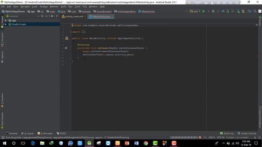This screenshot has height=147, width=262.
Task: Open Microsoft Word from taskbar
Action: click(136, 143)
